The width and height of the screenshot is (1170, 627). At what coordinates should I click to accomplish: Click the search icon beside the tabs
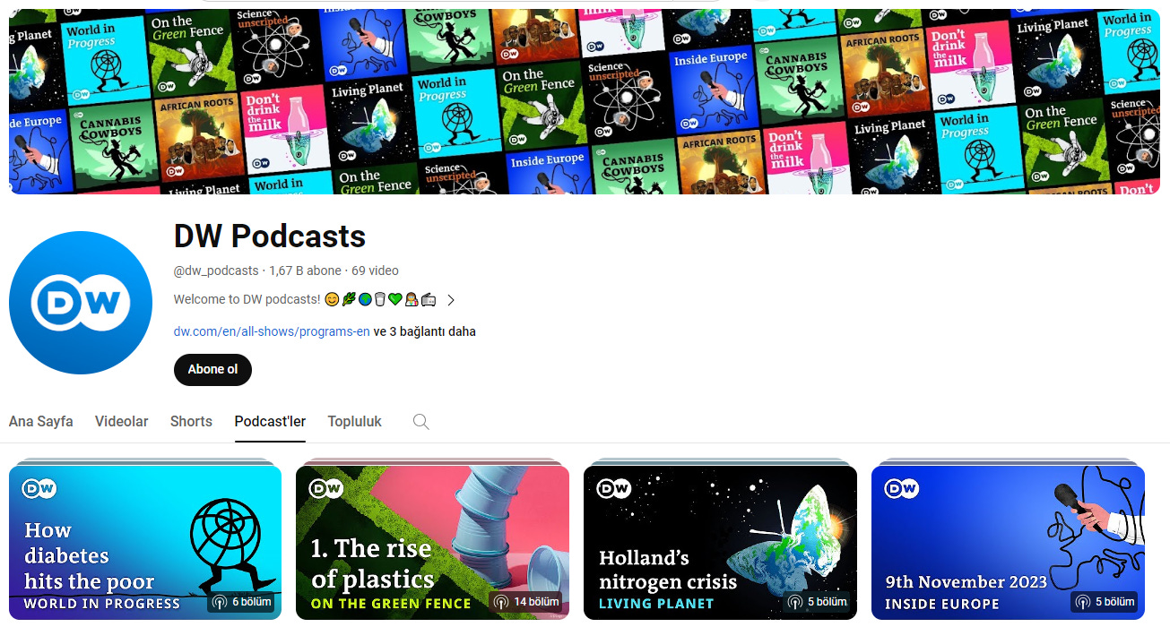click(x=420, y=422)
